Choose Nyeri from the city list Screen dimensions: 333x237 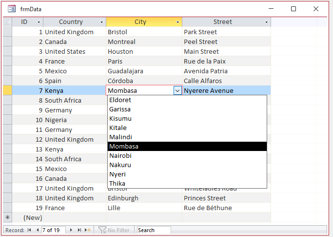[x=187, y=174]
